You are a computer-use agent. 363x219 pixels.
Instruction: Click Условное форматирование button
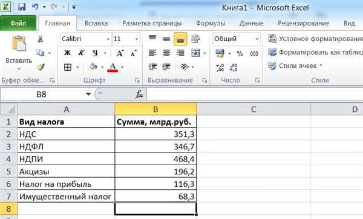315,39
